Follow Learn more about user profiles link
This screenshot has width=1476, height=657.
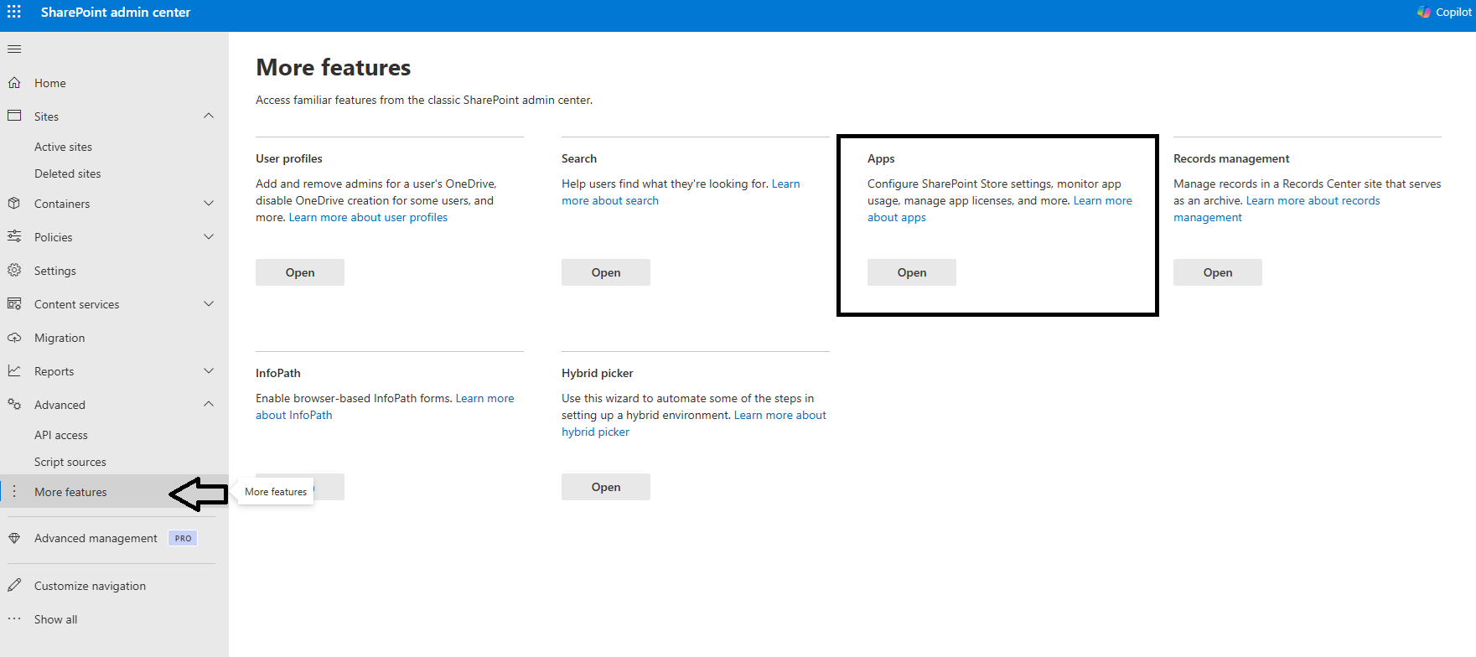[x=368, y=217]
